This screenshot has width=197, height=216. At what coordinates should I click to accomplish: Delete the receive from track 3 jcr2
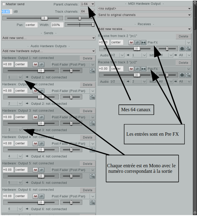click(x=183, y=63)
